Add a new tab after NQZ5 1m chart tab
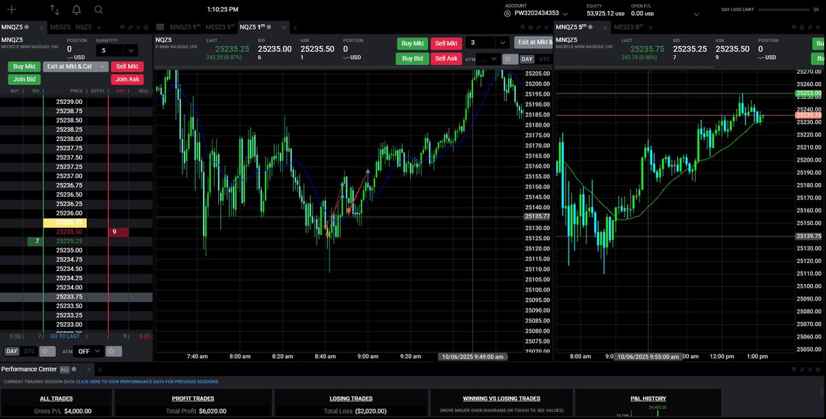 click(x=295, y=27)
